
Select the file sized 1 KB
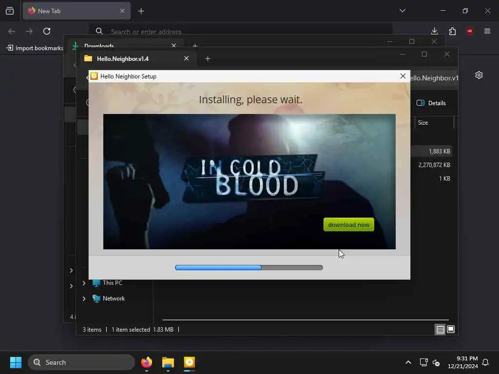click(x=444, y=178)
